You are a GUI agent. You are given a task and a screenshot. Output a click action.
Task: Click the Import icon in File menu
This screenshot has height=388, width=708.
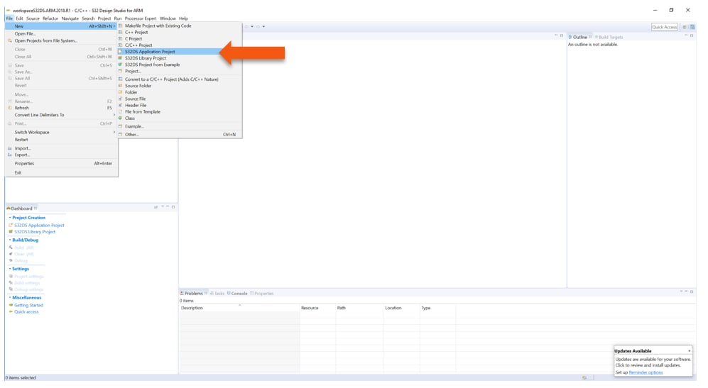[x=10, y=148]
